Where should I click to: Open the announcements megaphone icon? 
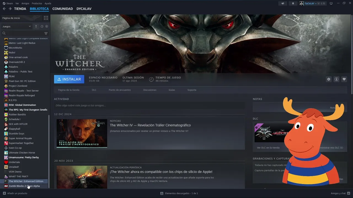(283, 3)
